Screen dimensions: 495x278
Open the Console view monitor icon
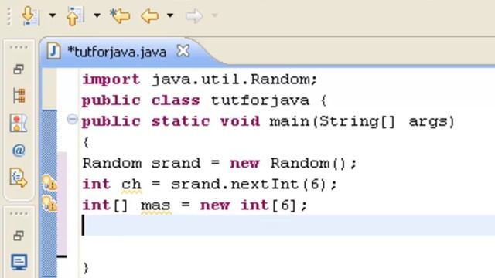(19, 262)
